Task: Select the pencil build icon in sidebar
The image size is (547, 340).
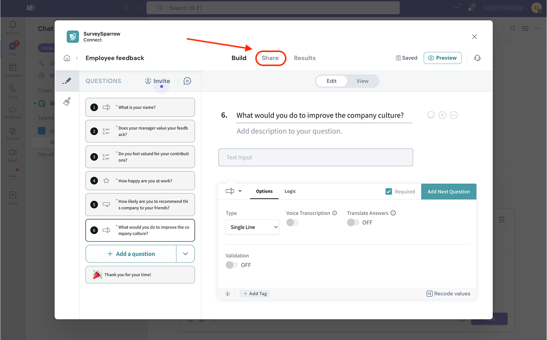Action: point(67,81)
